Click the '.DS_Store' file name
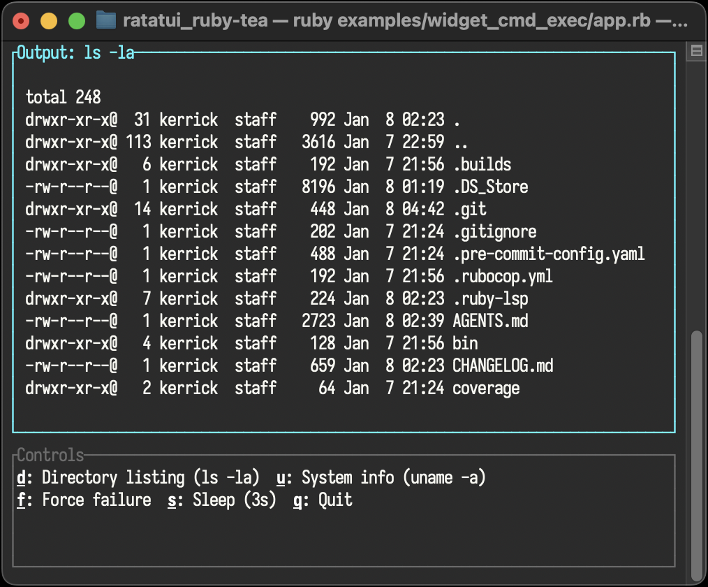 pos(491,187)
